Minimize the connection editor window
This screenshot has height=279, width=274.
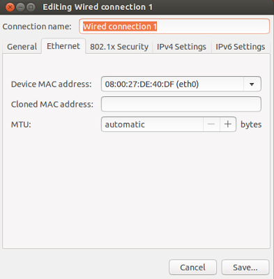coord(20,7)
